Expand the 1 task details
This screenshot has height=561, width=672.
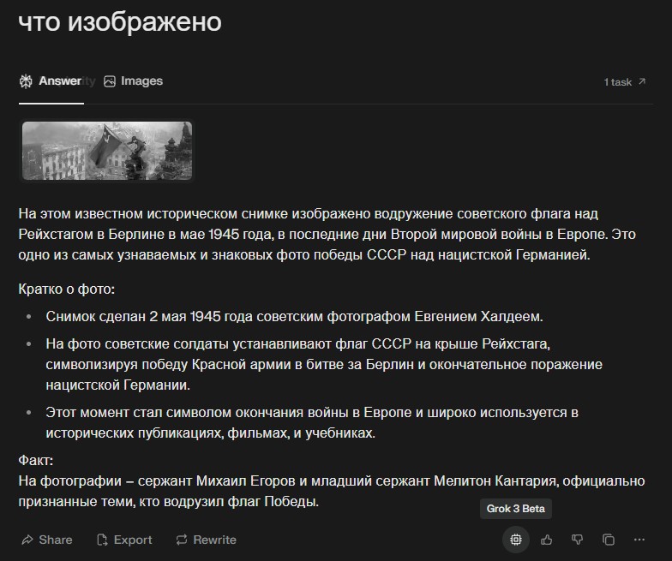tap(624, 82)
